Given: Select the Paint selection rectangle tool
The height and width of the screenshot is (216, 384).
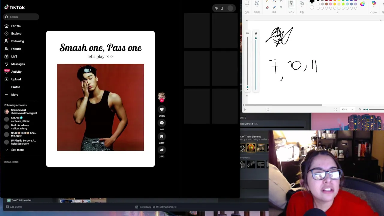Looking at the screenshot, I should point(247,3).
